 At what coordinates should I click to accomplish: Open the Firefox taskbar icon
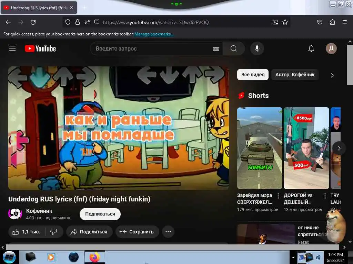[95, 257]
